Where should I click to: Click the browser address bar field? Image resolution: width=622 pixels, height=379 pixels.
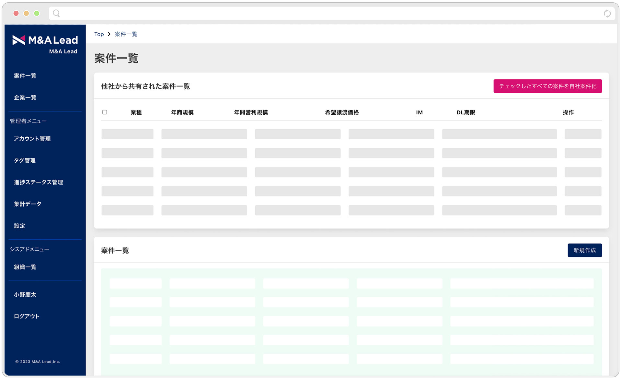(x=324, y=13)
